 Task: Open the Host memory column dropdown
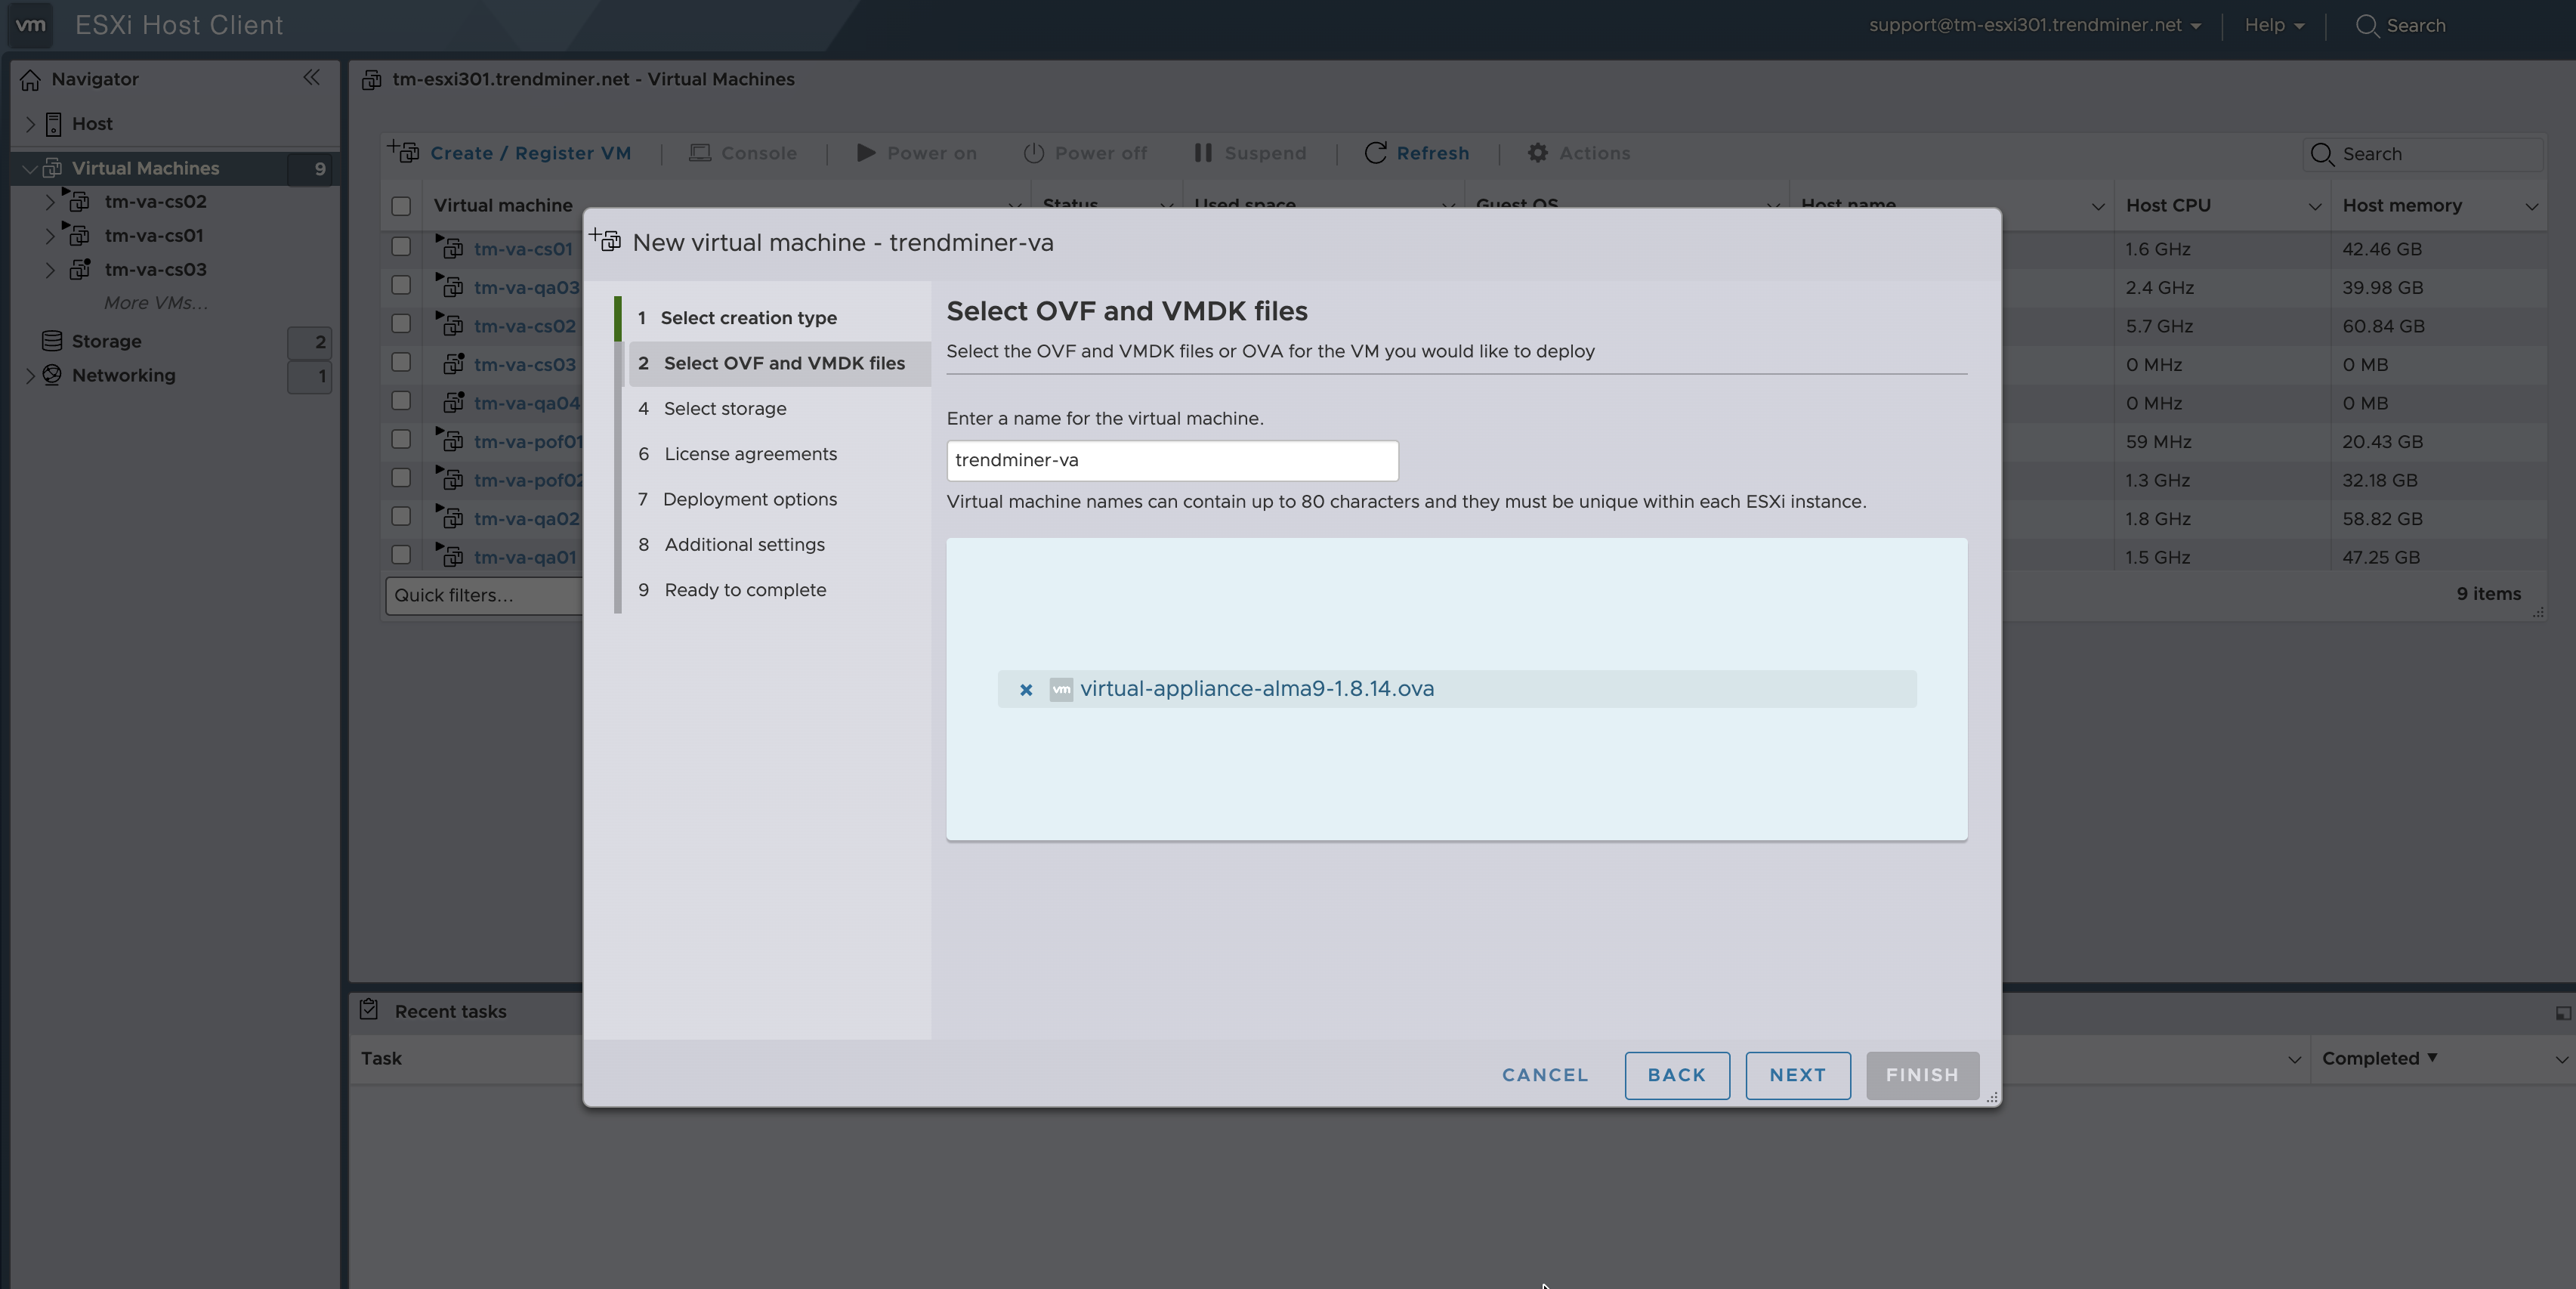pyautogui.click(x=2531, y=207)
